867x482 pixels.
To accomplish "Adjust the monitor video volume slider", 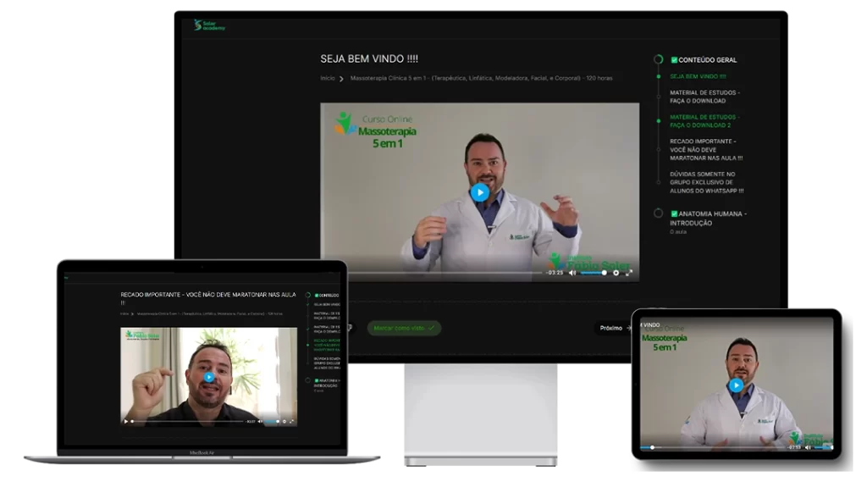I will [x=594, y=273].
